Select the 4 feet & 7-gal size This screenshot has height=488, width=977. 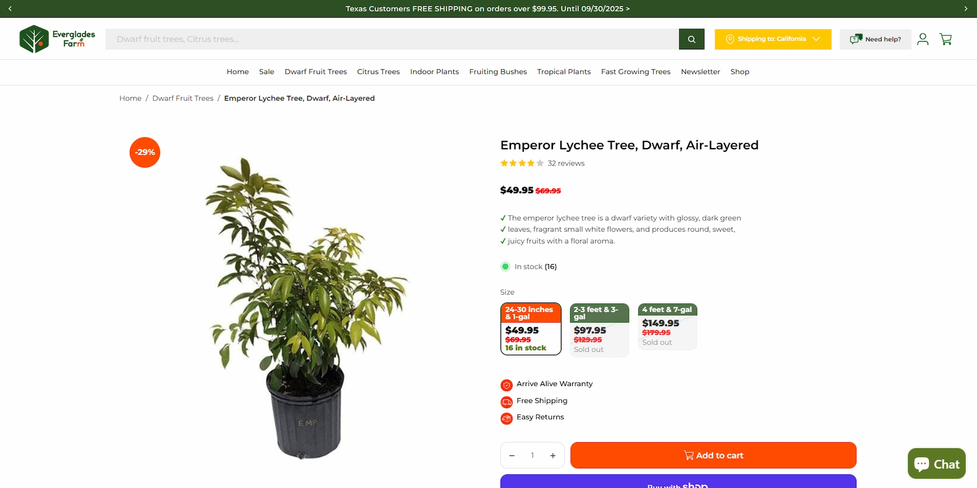click(667, 326)
